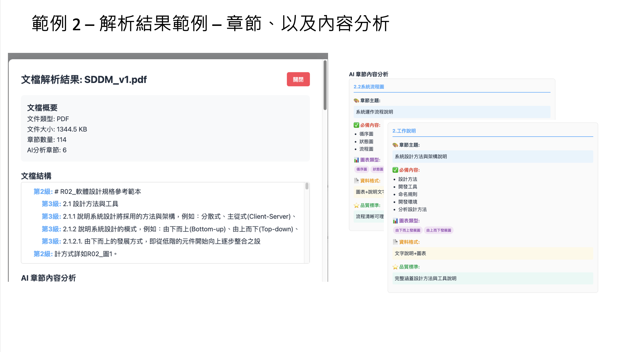Image resolution: width=625 pixels, height=352 pixels.
Task: Click the red 關閉 close button
Action: click(x=298, y=79)
